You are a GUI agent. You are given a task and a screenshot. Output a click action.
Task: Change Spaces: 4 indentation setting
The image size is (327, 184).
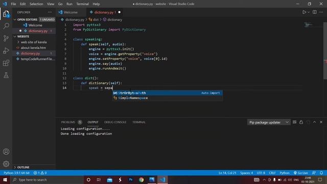click(x=246, y=173)
